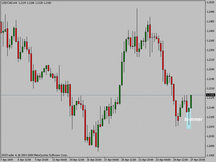Image resolution: width=216 pixels, height=162 pixels.
Task: Click the 9 Apr 20:00 time label
Action: pos(41,160)
